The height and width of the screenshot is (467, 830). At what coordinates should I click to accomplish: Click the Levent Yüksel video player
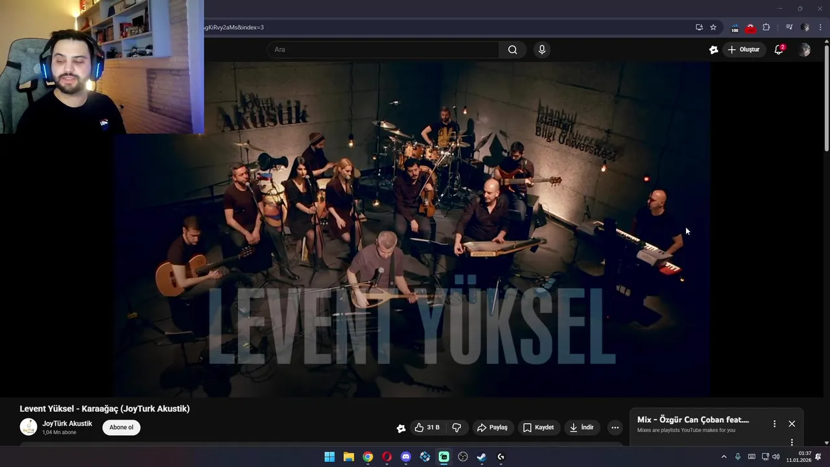click(x=412, y=229)
